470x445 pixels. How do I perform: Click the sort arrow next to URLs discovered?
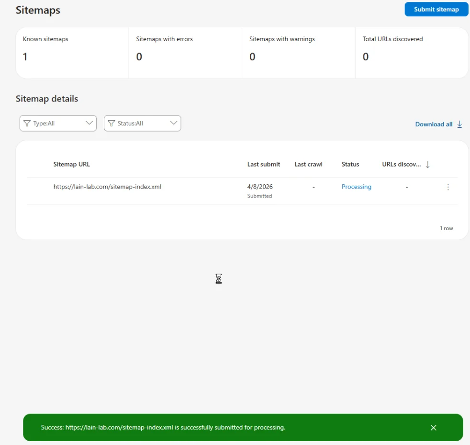click(x=428, y=165)
